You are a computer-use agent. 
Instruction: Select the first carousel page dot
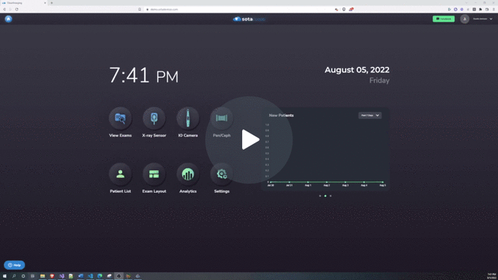(320, 196)
